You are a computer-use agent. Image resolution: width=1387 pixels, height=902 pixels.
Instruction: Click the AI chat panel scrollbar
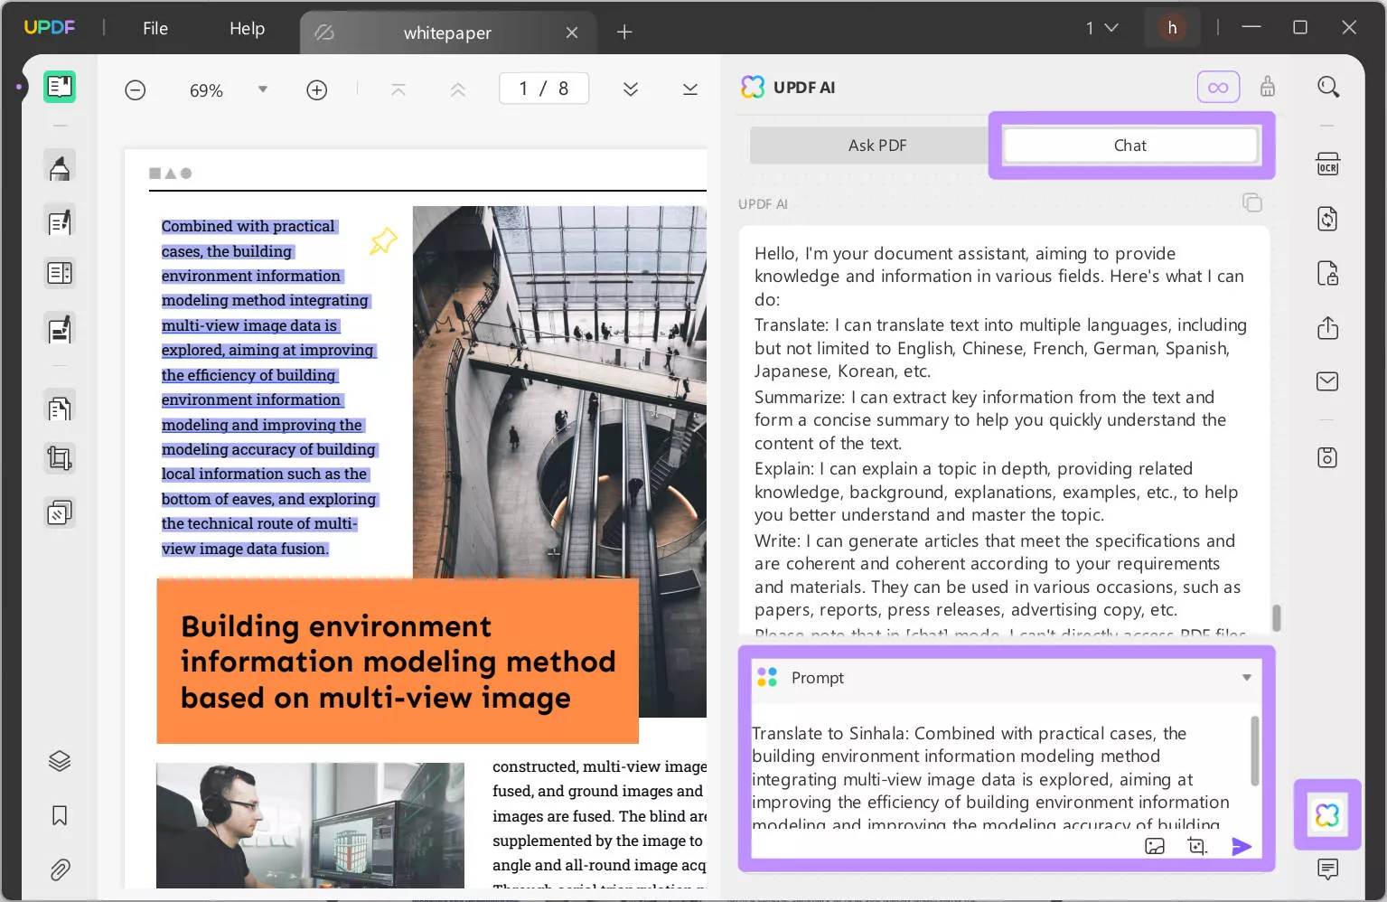(x=1276, y=618)
